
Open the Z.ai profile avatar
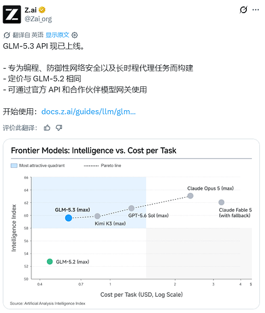[x=12, y=14]
